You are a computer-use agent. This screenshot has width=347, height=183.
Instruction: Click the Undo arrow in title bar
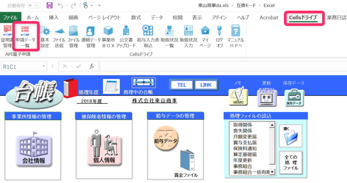[x=60, y=5]
